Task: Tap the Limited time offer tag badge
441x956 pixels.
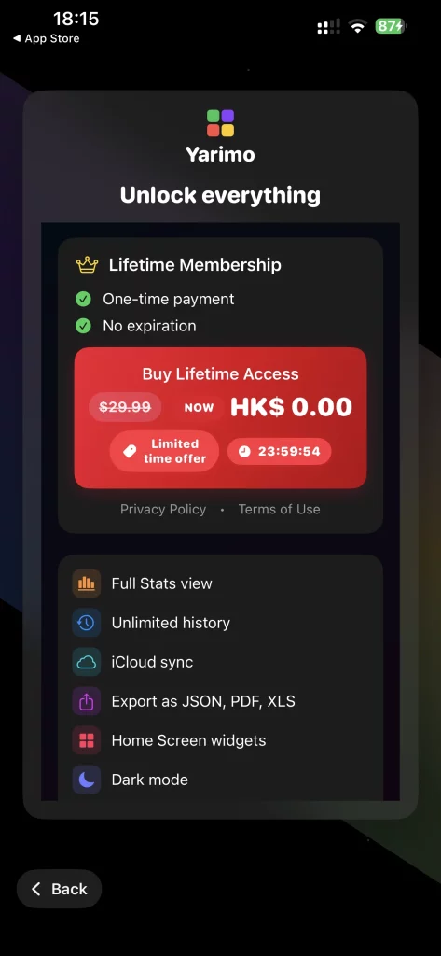Action: coord(164,451)
